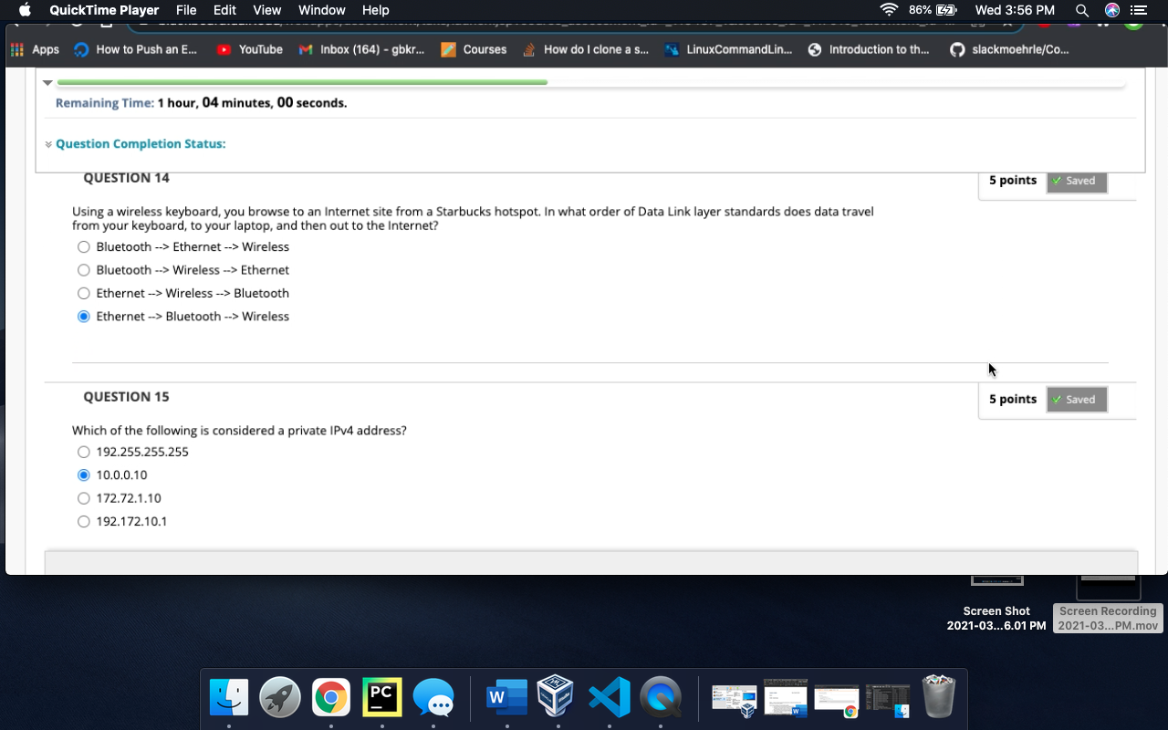Open Messages app in the dock

point(433,698)
